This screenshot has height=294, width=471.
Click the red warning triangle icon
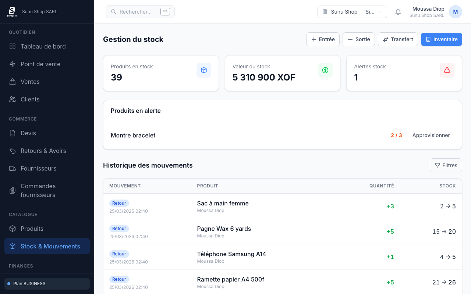click(447, 70)
